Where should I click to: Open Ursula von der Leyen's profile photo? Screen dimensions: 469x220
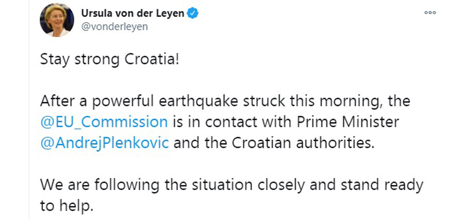(57, 20)
